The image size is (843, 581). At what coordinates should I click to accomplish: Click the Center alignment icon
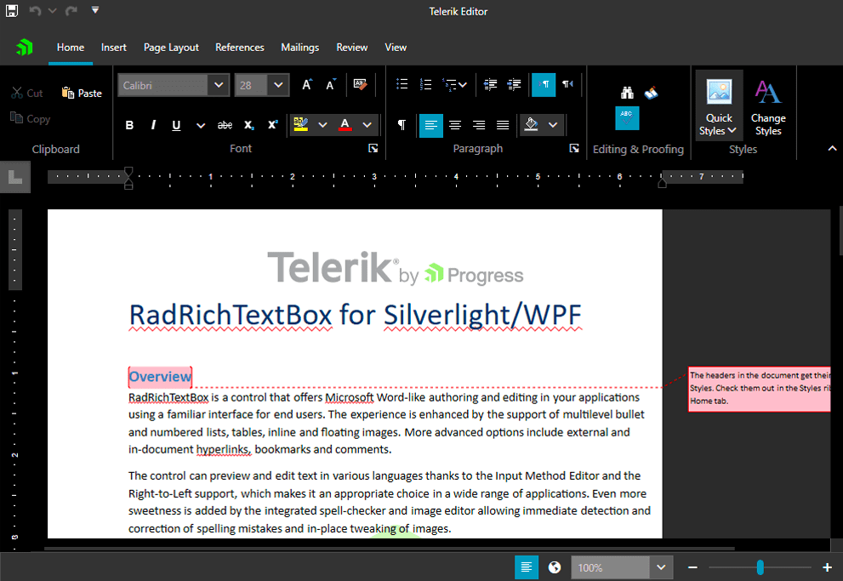coord(455,125)
